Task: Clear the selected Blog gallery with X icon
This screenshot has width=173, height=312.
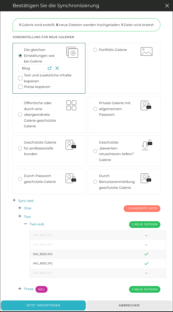Action: 57,68
